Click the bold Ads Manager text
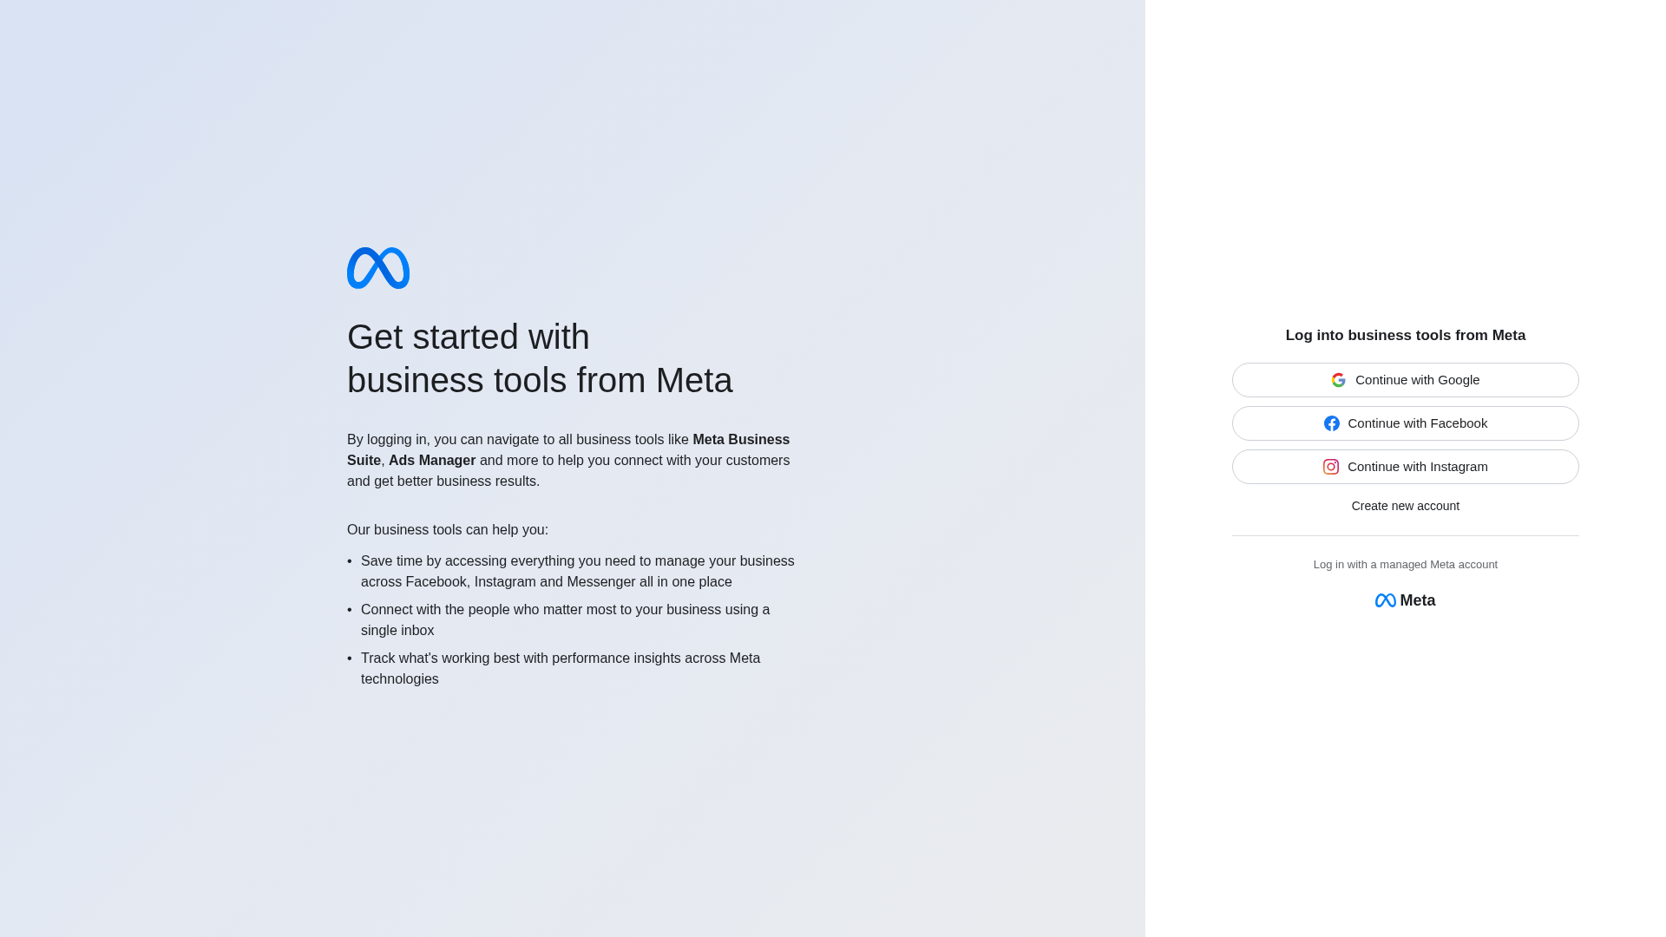Screen dimensions: 1666x937 coord(432,461)
